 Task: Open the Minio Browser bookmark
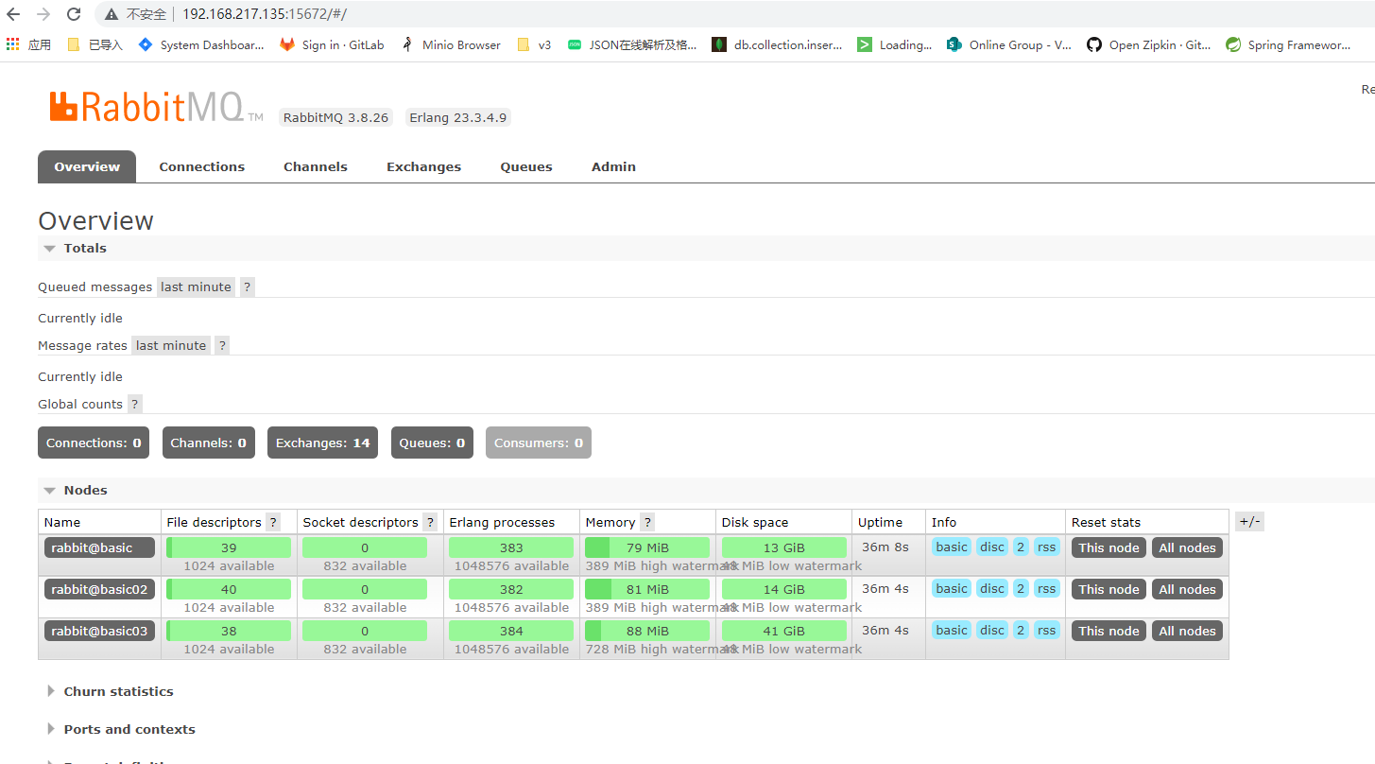pos(451,44)
